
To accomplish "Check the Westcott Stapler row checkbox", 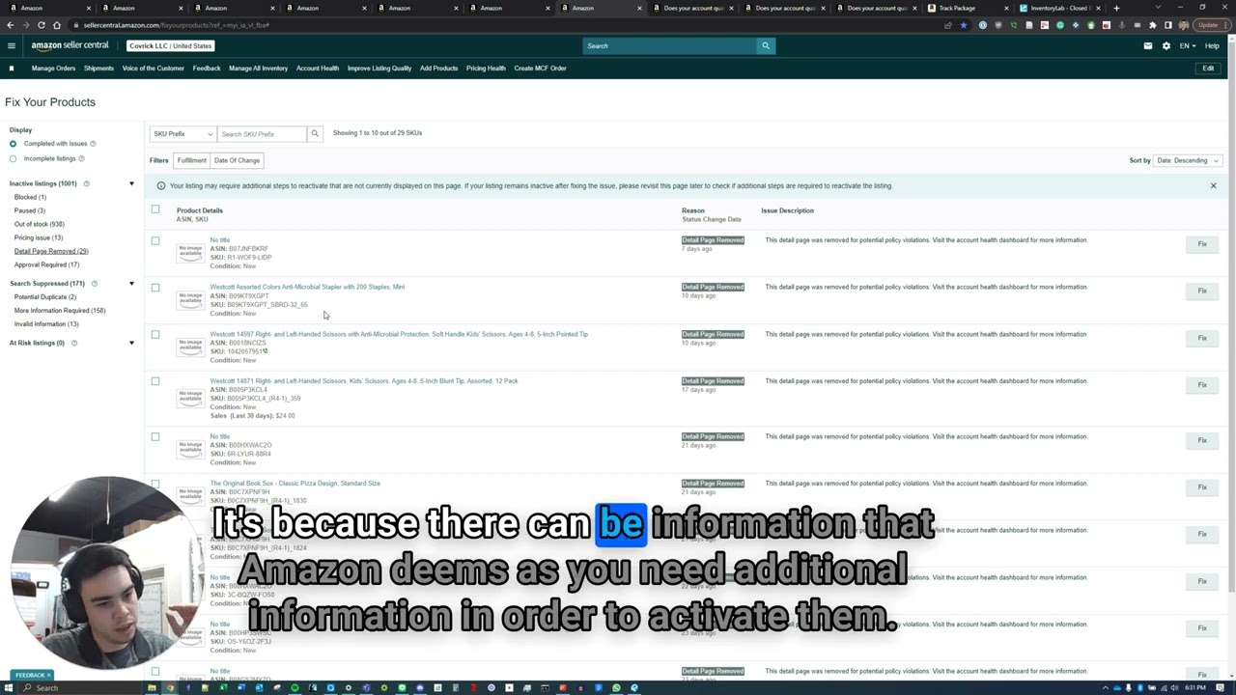I will click(155, 288).
